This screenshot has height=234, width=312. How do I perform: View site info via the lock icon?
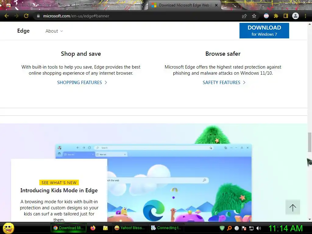(x=38, y=16)
